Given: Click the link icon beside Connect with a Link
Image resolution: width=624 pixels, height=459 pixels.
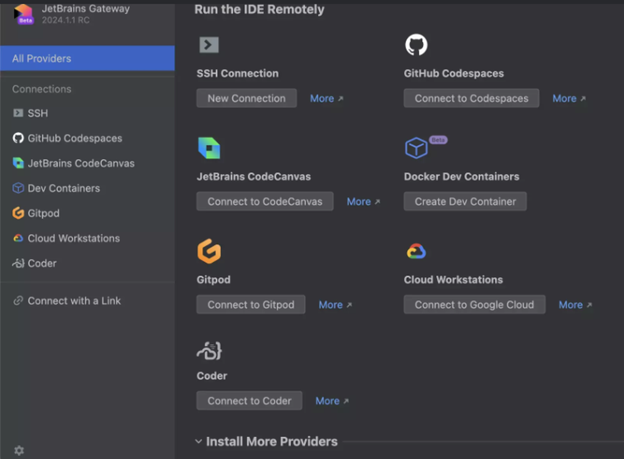Looking at the screenshot, I should (x=18, y=301).
